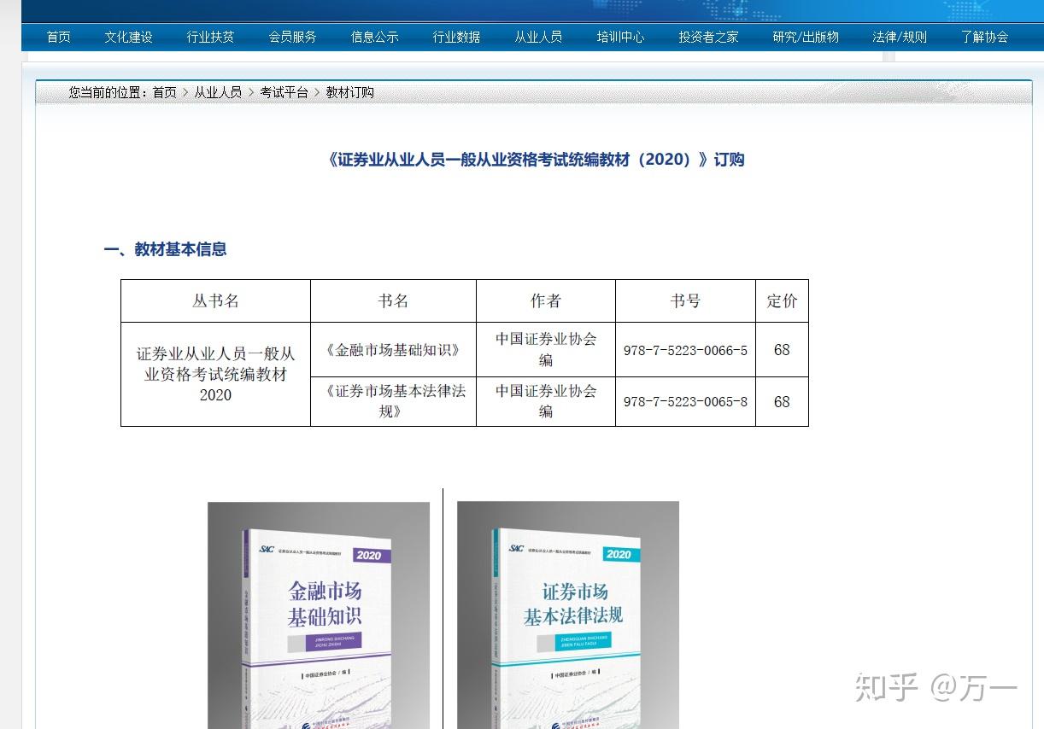Open the 文化建设 menu item

click(128, 37)
